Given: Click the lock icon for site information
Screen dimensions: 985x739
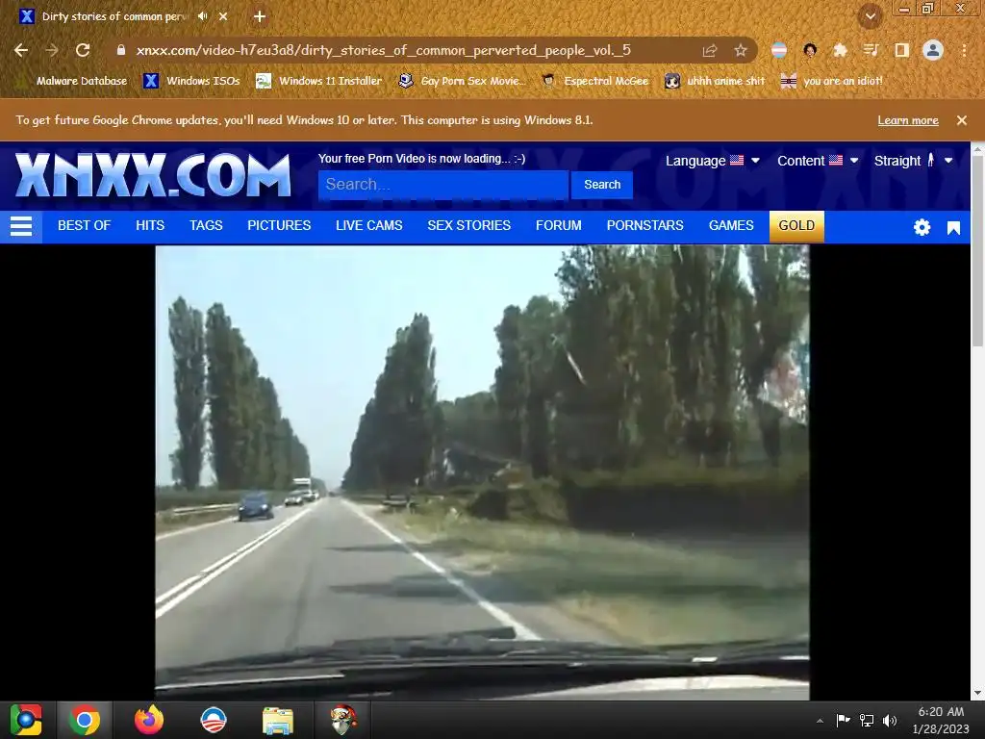Looking at the screenshot, I should pyautogui.click(x=120, y=50).
